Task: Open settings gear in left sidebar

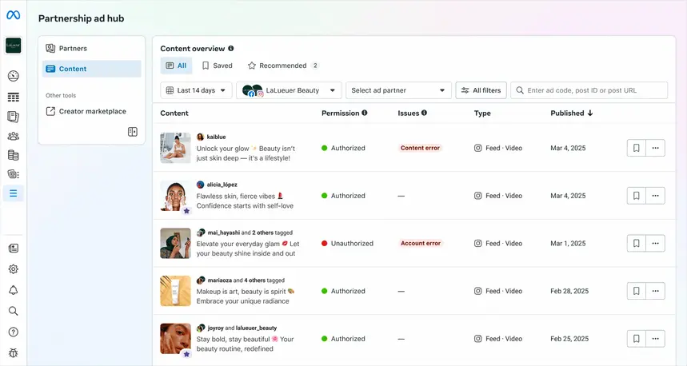Action: (13, 269)
